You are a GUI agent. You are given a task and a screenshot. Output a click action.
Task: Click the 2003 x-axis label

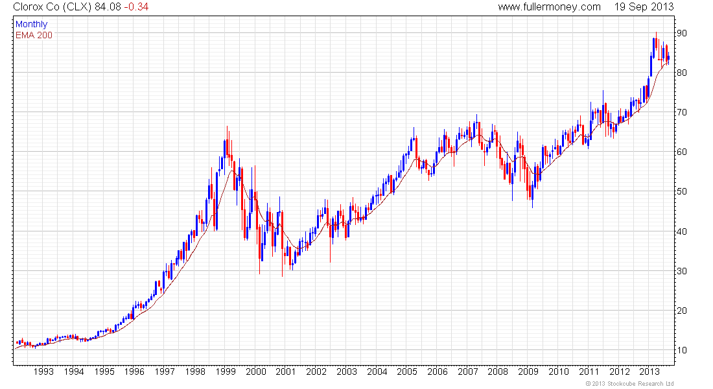tap(347, 371)
